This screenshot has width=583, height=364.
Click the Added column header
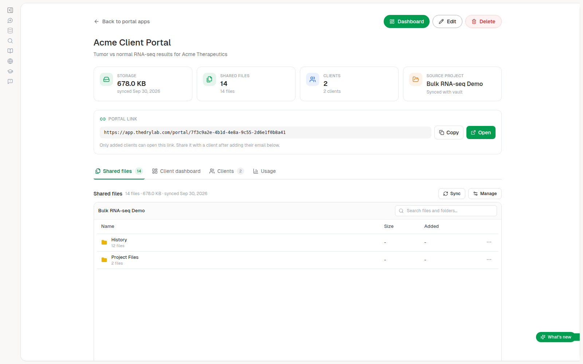431,226
